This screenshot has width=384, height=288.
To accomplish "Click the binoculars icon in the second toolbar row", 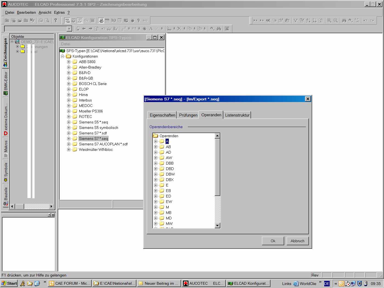I will pyautogui.click(x=219, y=29).
